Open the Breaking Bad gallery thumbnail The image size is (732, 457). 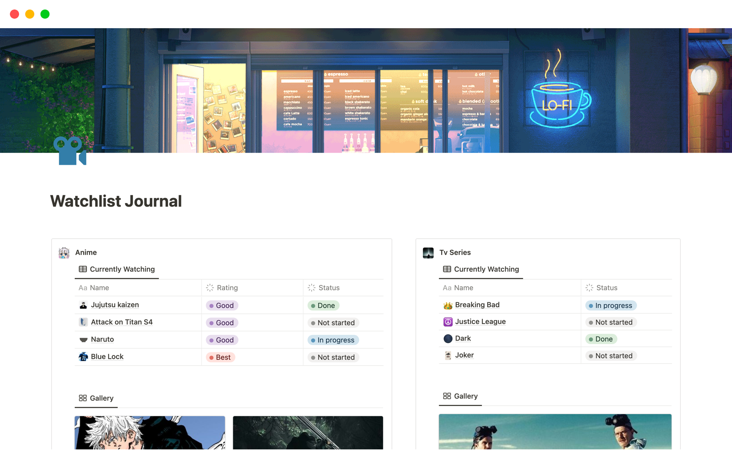(555, 431)
